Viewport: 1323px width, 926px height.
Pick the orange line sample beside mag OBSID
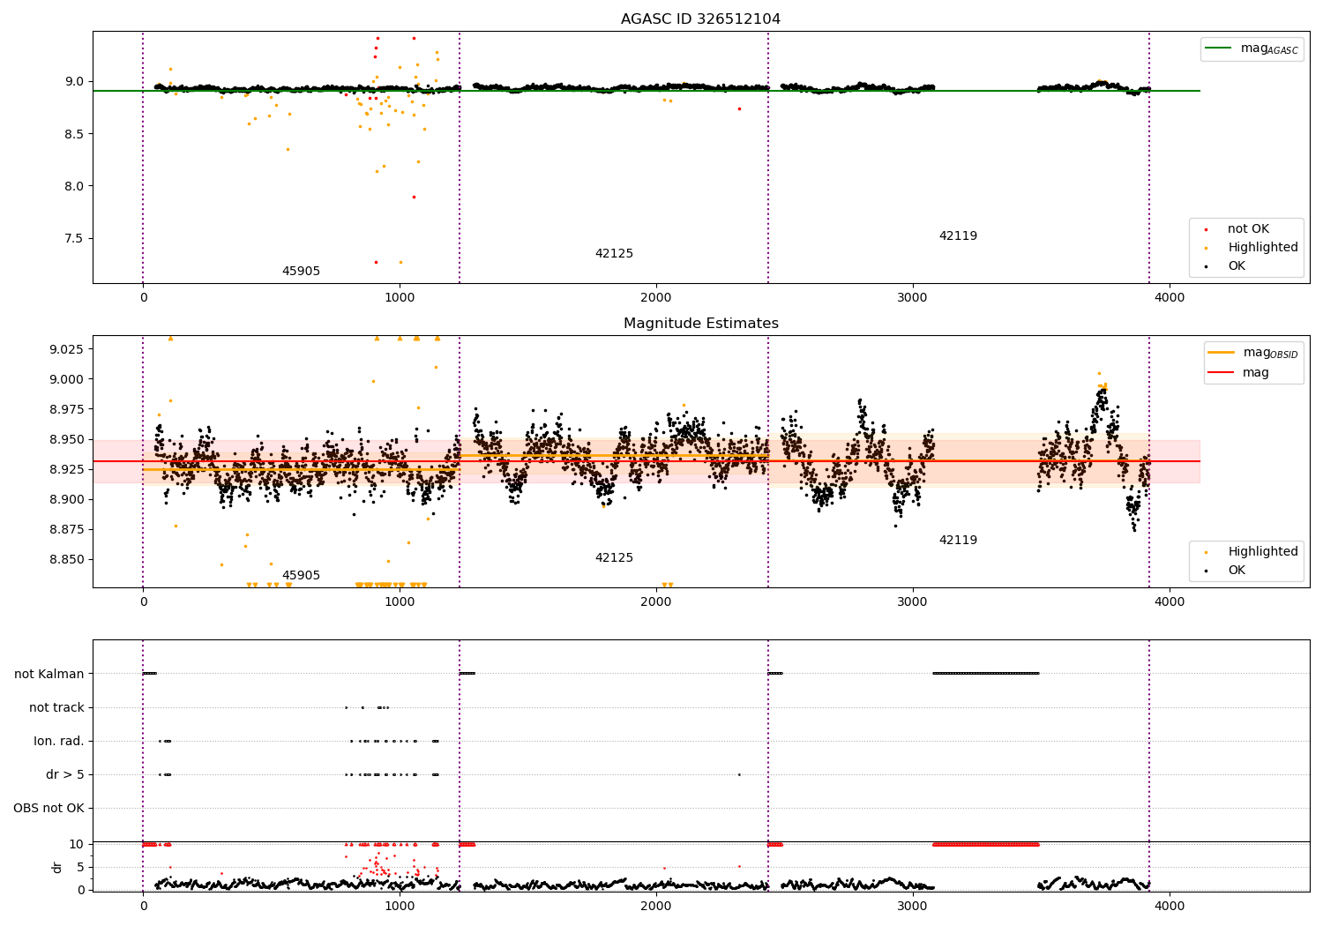pos(1222,353)
